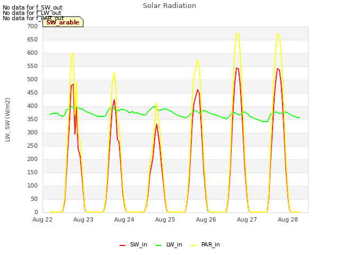Click the yellow PAR_in peak on Aug 25
Viewport: 340px width, 255px height.
coord(198,60)
